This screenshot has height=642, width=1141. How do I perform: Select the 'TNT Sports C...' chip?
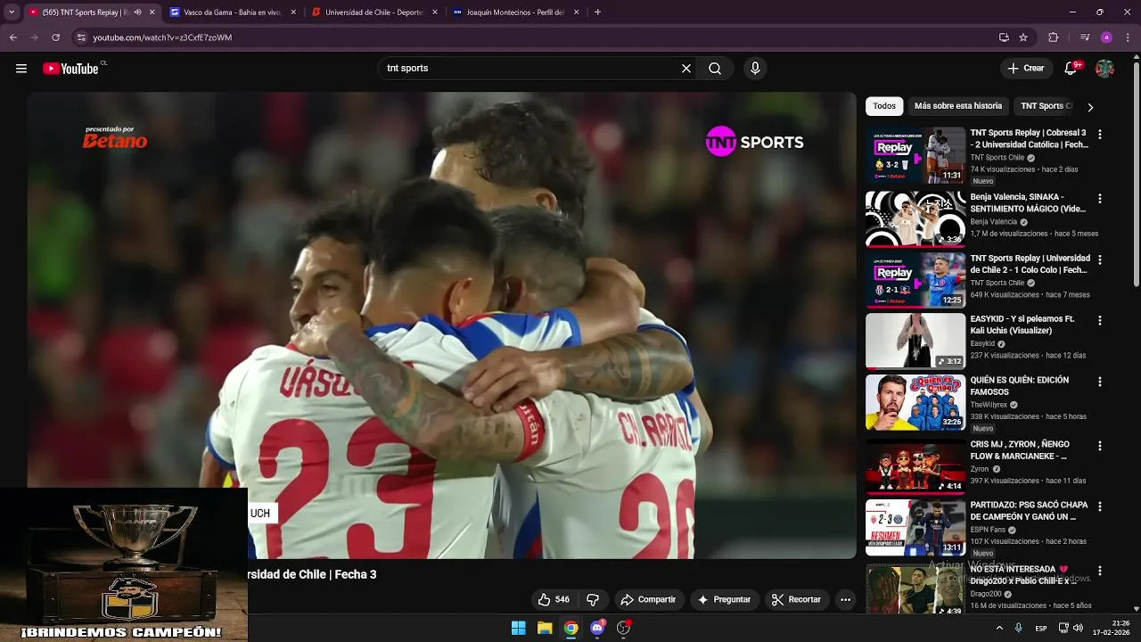tap(1046, 106)
